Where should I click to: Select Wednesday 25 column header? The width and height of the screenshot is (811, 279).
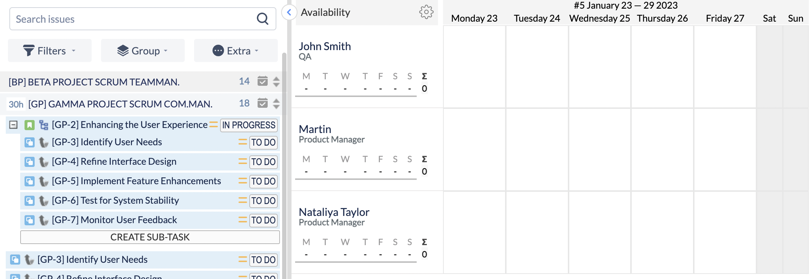pyautogui.click(x=600, y=18)
